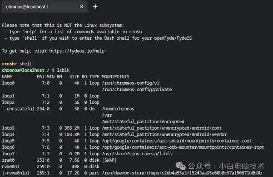Click the /var mountpoint
Screen dimensions: 273x177
coord(107,115)
